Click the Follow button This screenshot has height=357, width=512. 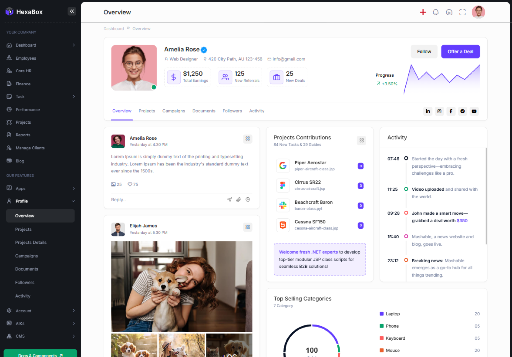[x=424, y=52]
